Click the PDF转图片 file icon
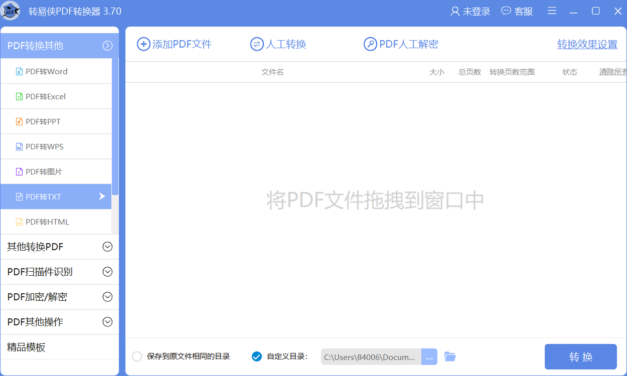 click(19, 171)
